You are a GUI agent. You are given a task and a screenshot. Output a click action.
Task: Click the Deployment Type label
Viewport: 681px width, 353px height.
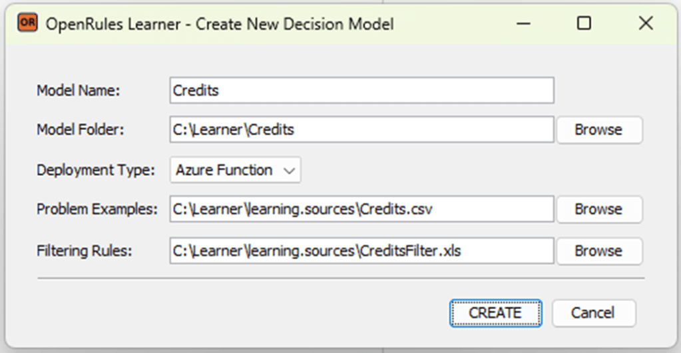(95, 170)
